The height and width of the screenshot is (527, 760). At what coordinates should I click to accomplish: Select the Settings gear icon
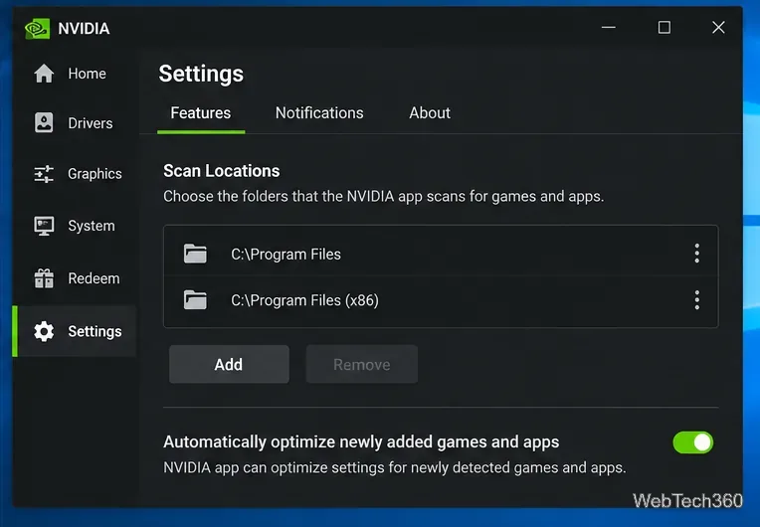click(44, 331)
